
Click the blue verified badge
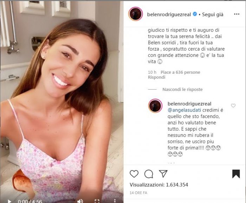195,14
